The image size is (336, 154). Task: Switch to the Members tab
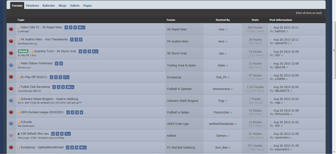pos(32,5)
